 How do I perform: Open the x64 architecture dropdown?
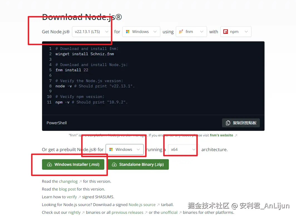click(x=183, y=149)
